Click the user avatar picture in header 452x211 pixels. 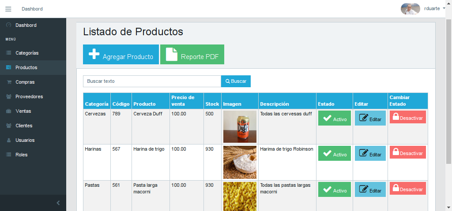[x=410, y=9]
